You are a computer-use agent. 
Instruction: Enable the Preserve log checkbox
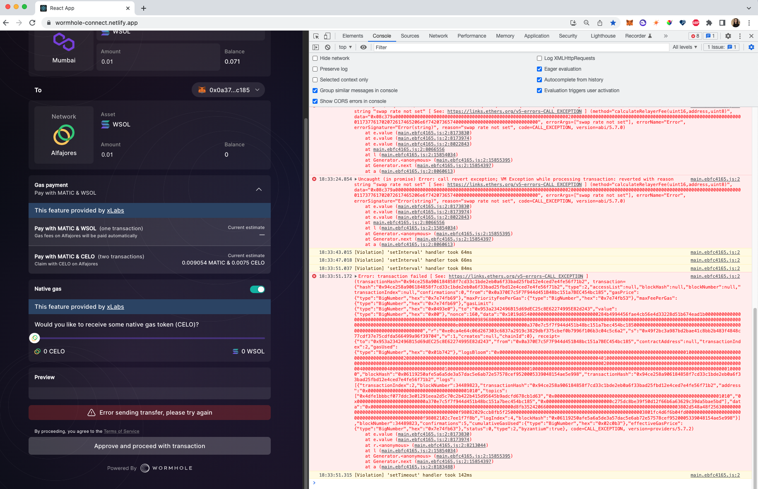pos(315,69)
